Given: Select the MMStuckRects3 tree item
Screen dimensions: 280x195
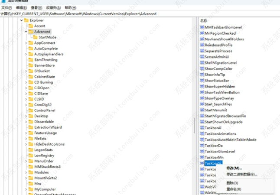Looking at the screenshot, I should 48,166.
